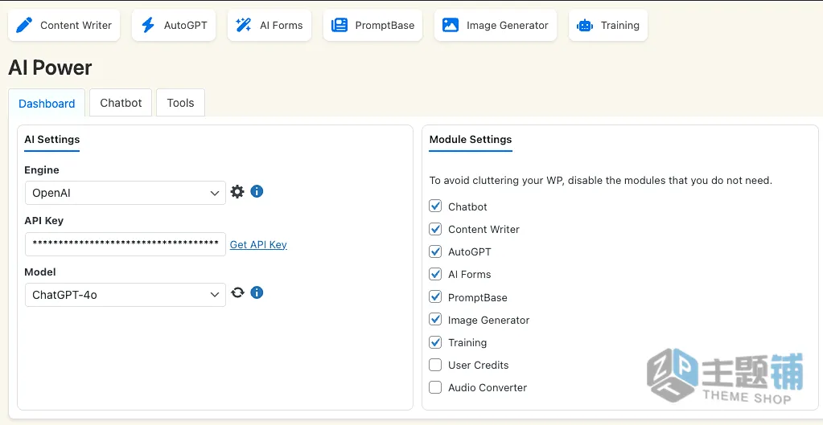
Task: Click the pencil icon on Content Writer
Action: [x=24, y=25]
